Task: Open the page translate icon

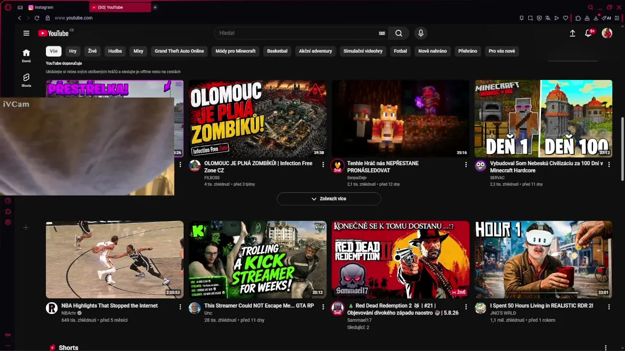Action: [x=548, y=18]
